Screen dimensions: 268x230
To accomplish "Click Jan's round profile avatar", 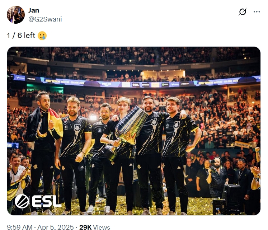I will 16,15.
